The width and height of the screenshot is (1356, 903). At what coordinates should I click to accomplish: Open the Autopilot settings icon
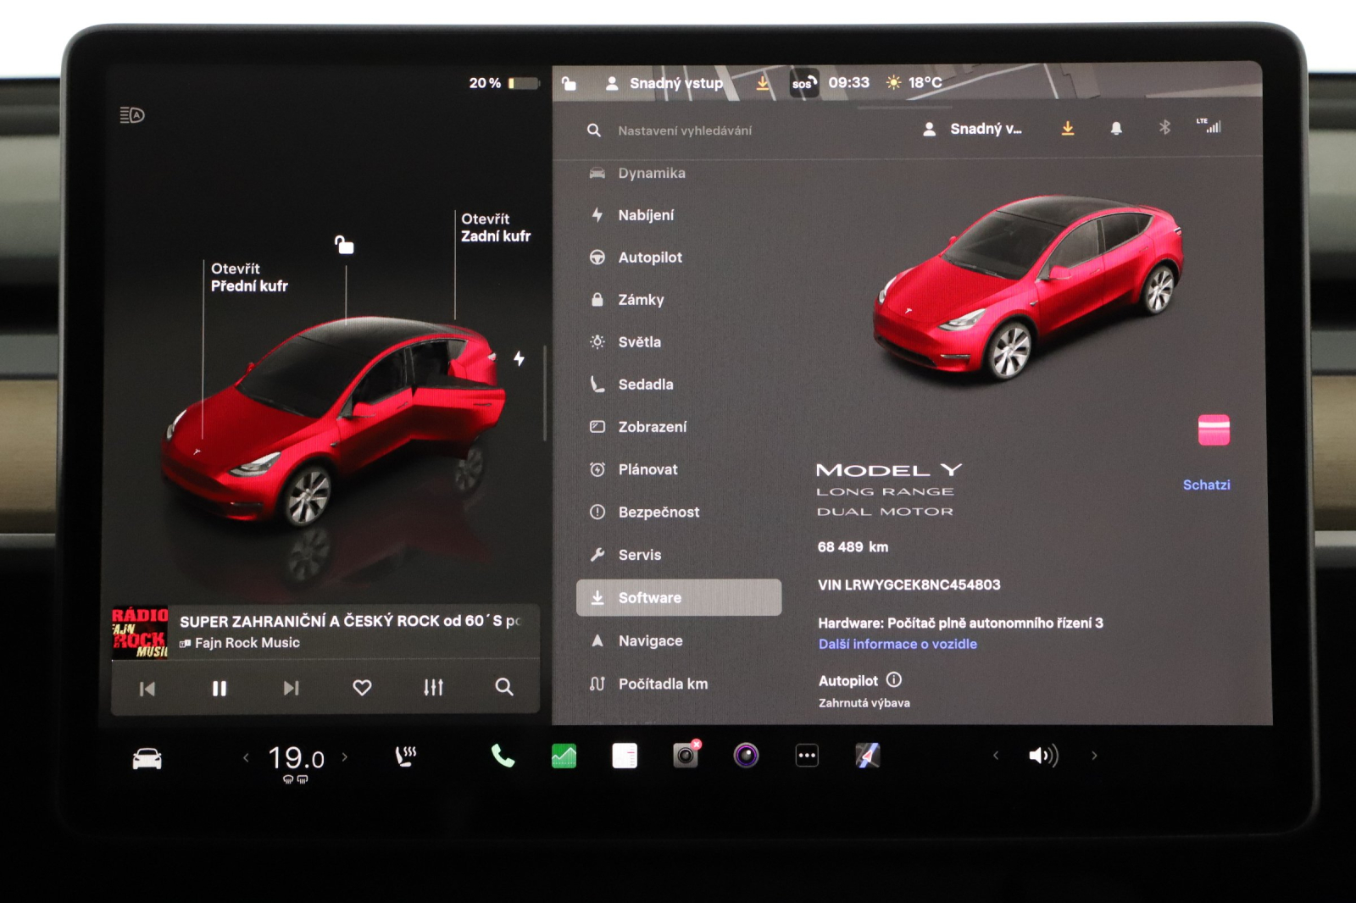pyautogui.click(x=597, y=257)
